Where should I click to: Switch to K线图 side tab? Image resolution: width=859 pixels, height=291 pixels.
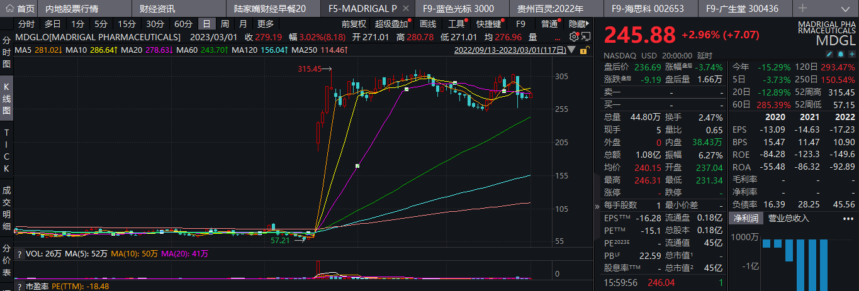[x=6, y=99]
